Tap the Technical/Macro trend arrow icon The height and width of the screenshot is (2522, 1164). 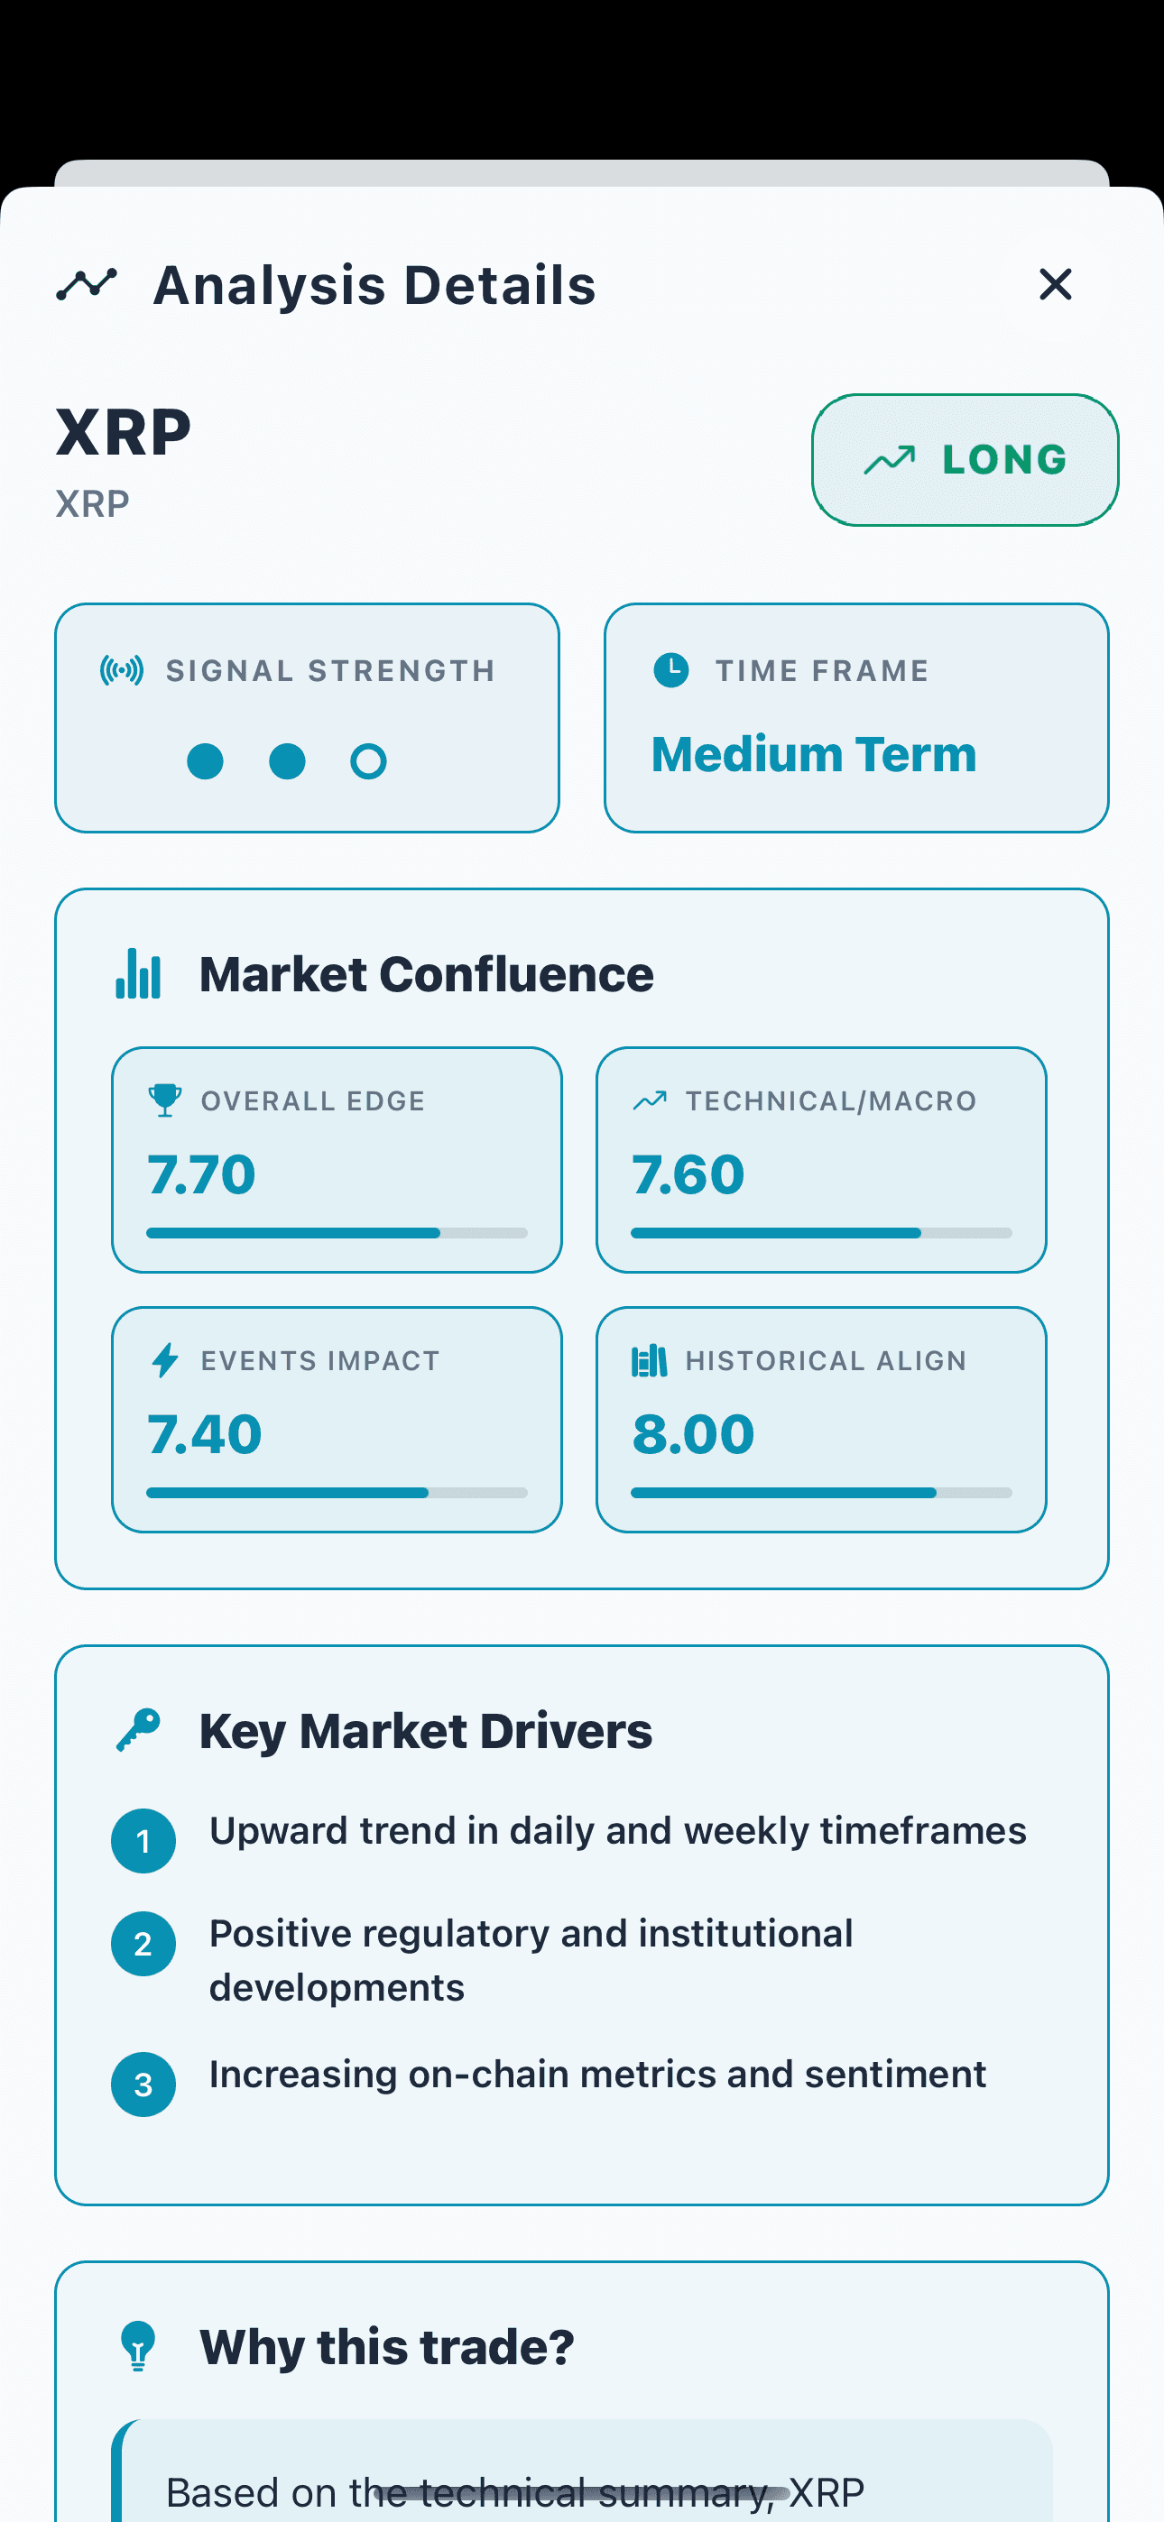[x=650, y=1100]
